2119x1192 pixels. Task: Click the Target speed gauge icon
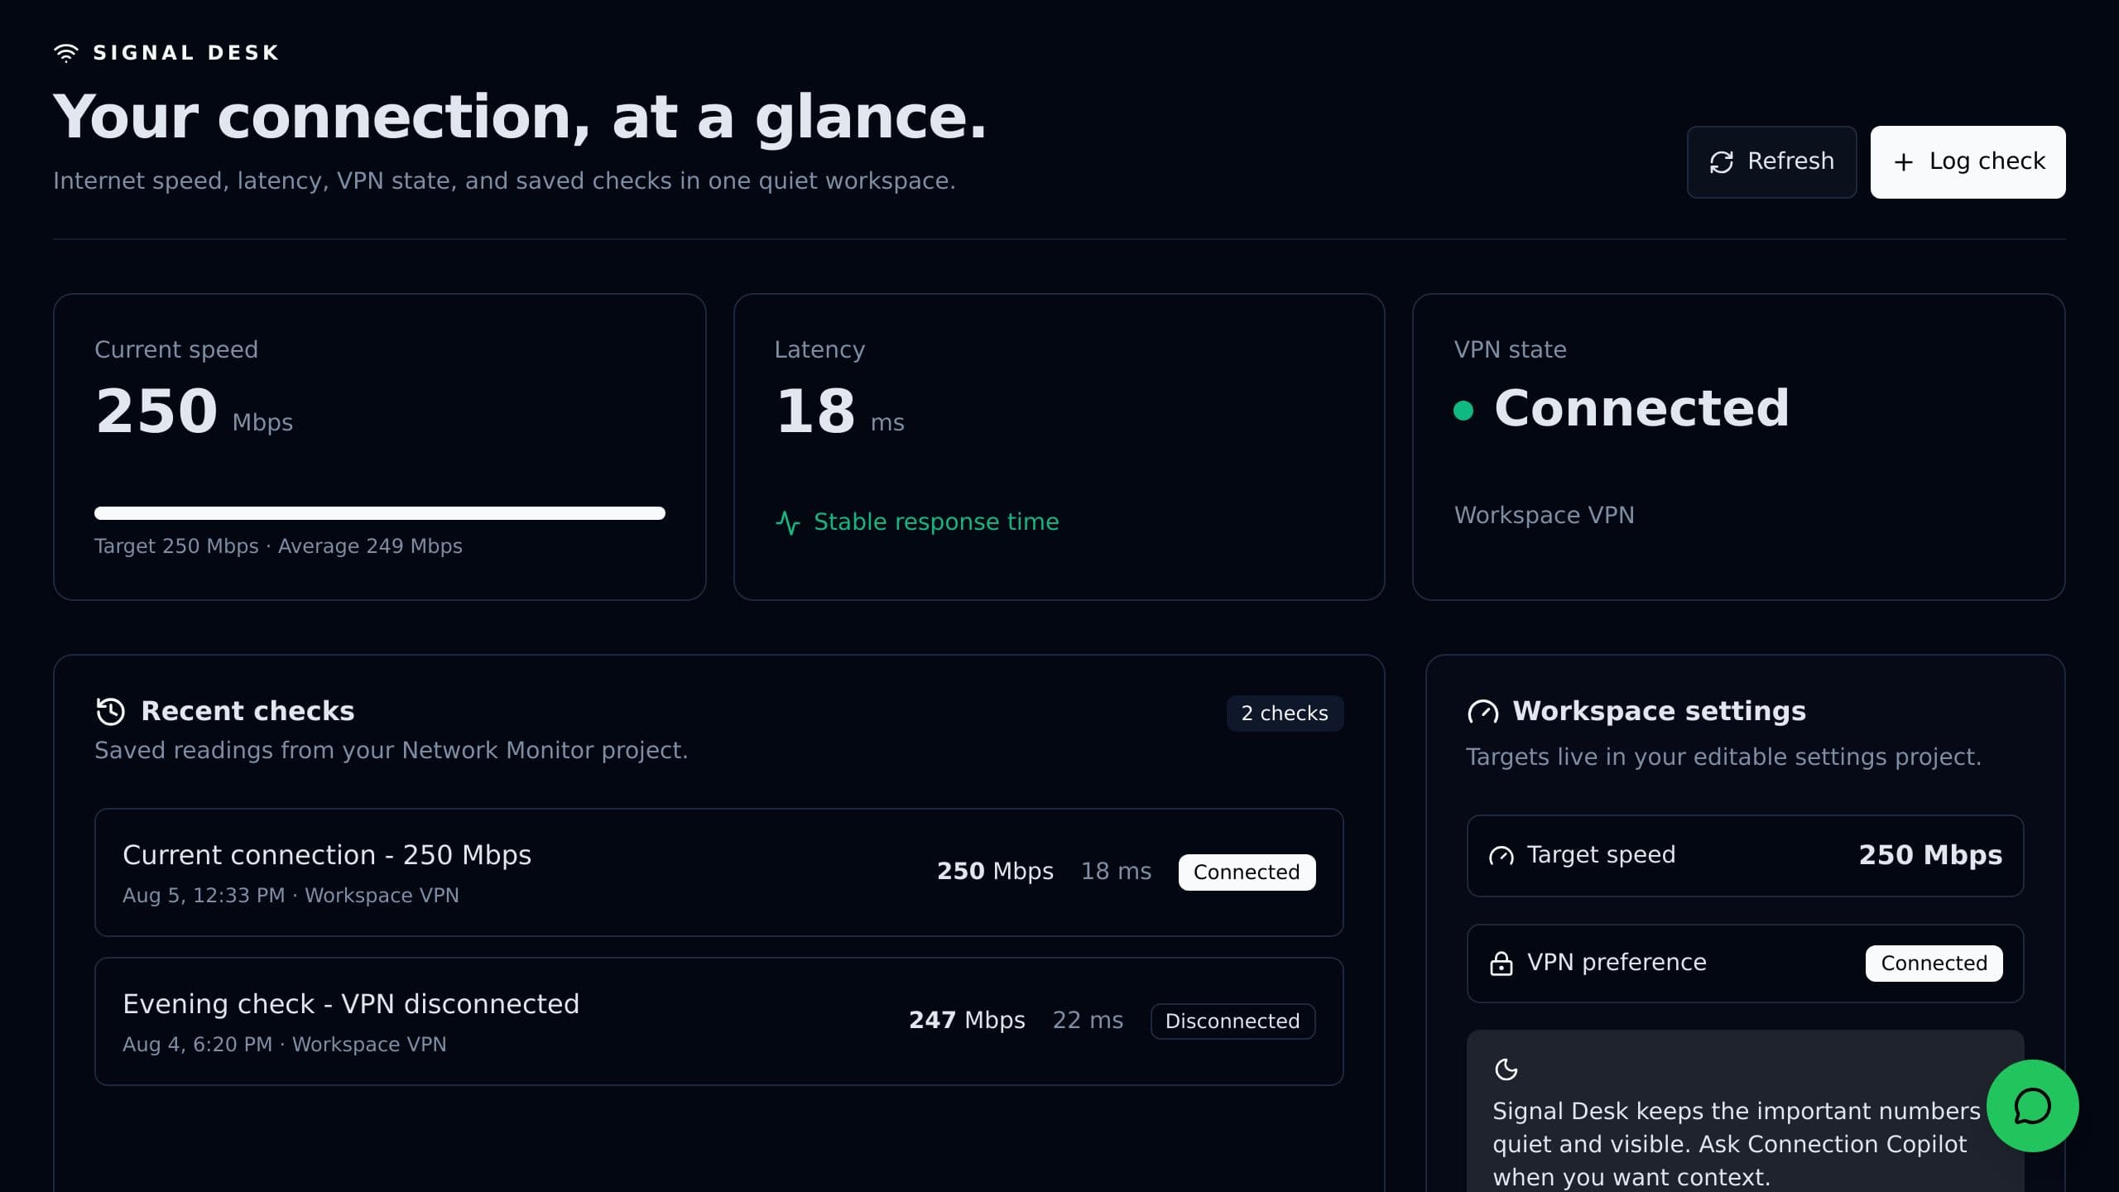[1501, 856]
